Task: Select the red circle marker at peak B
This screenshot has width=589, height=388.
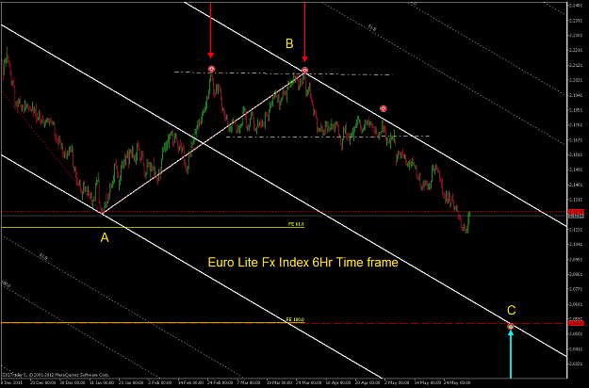Action: pyautogui.click(x=304, y=71)
